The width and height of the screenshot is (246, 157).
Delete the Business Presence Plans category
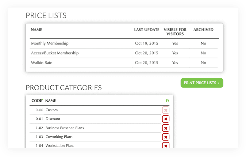coord(166,128)
